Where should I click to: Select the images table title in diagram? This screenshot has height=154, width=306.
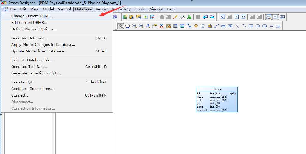217,89
